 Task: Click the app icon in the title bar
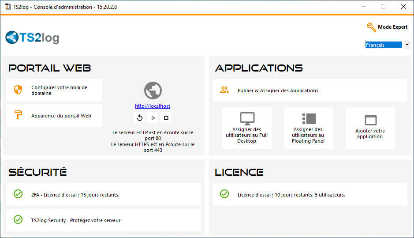tap(8, 7)
